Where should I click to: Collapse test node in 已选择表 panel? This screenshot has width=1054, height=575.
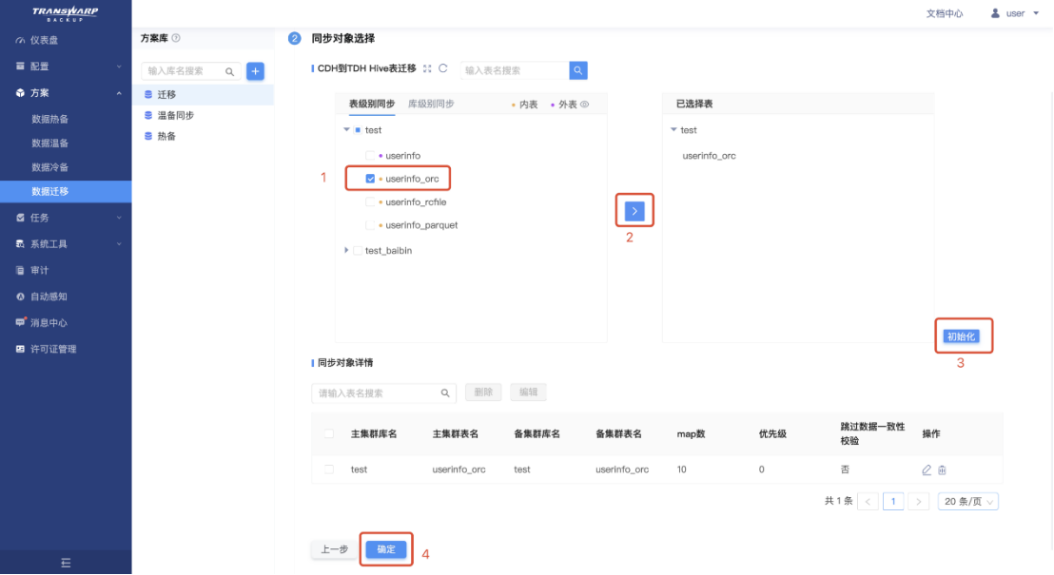click(673, 129)
